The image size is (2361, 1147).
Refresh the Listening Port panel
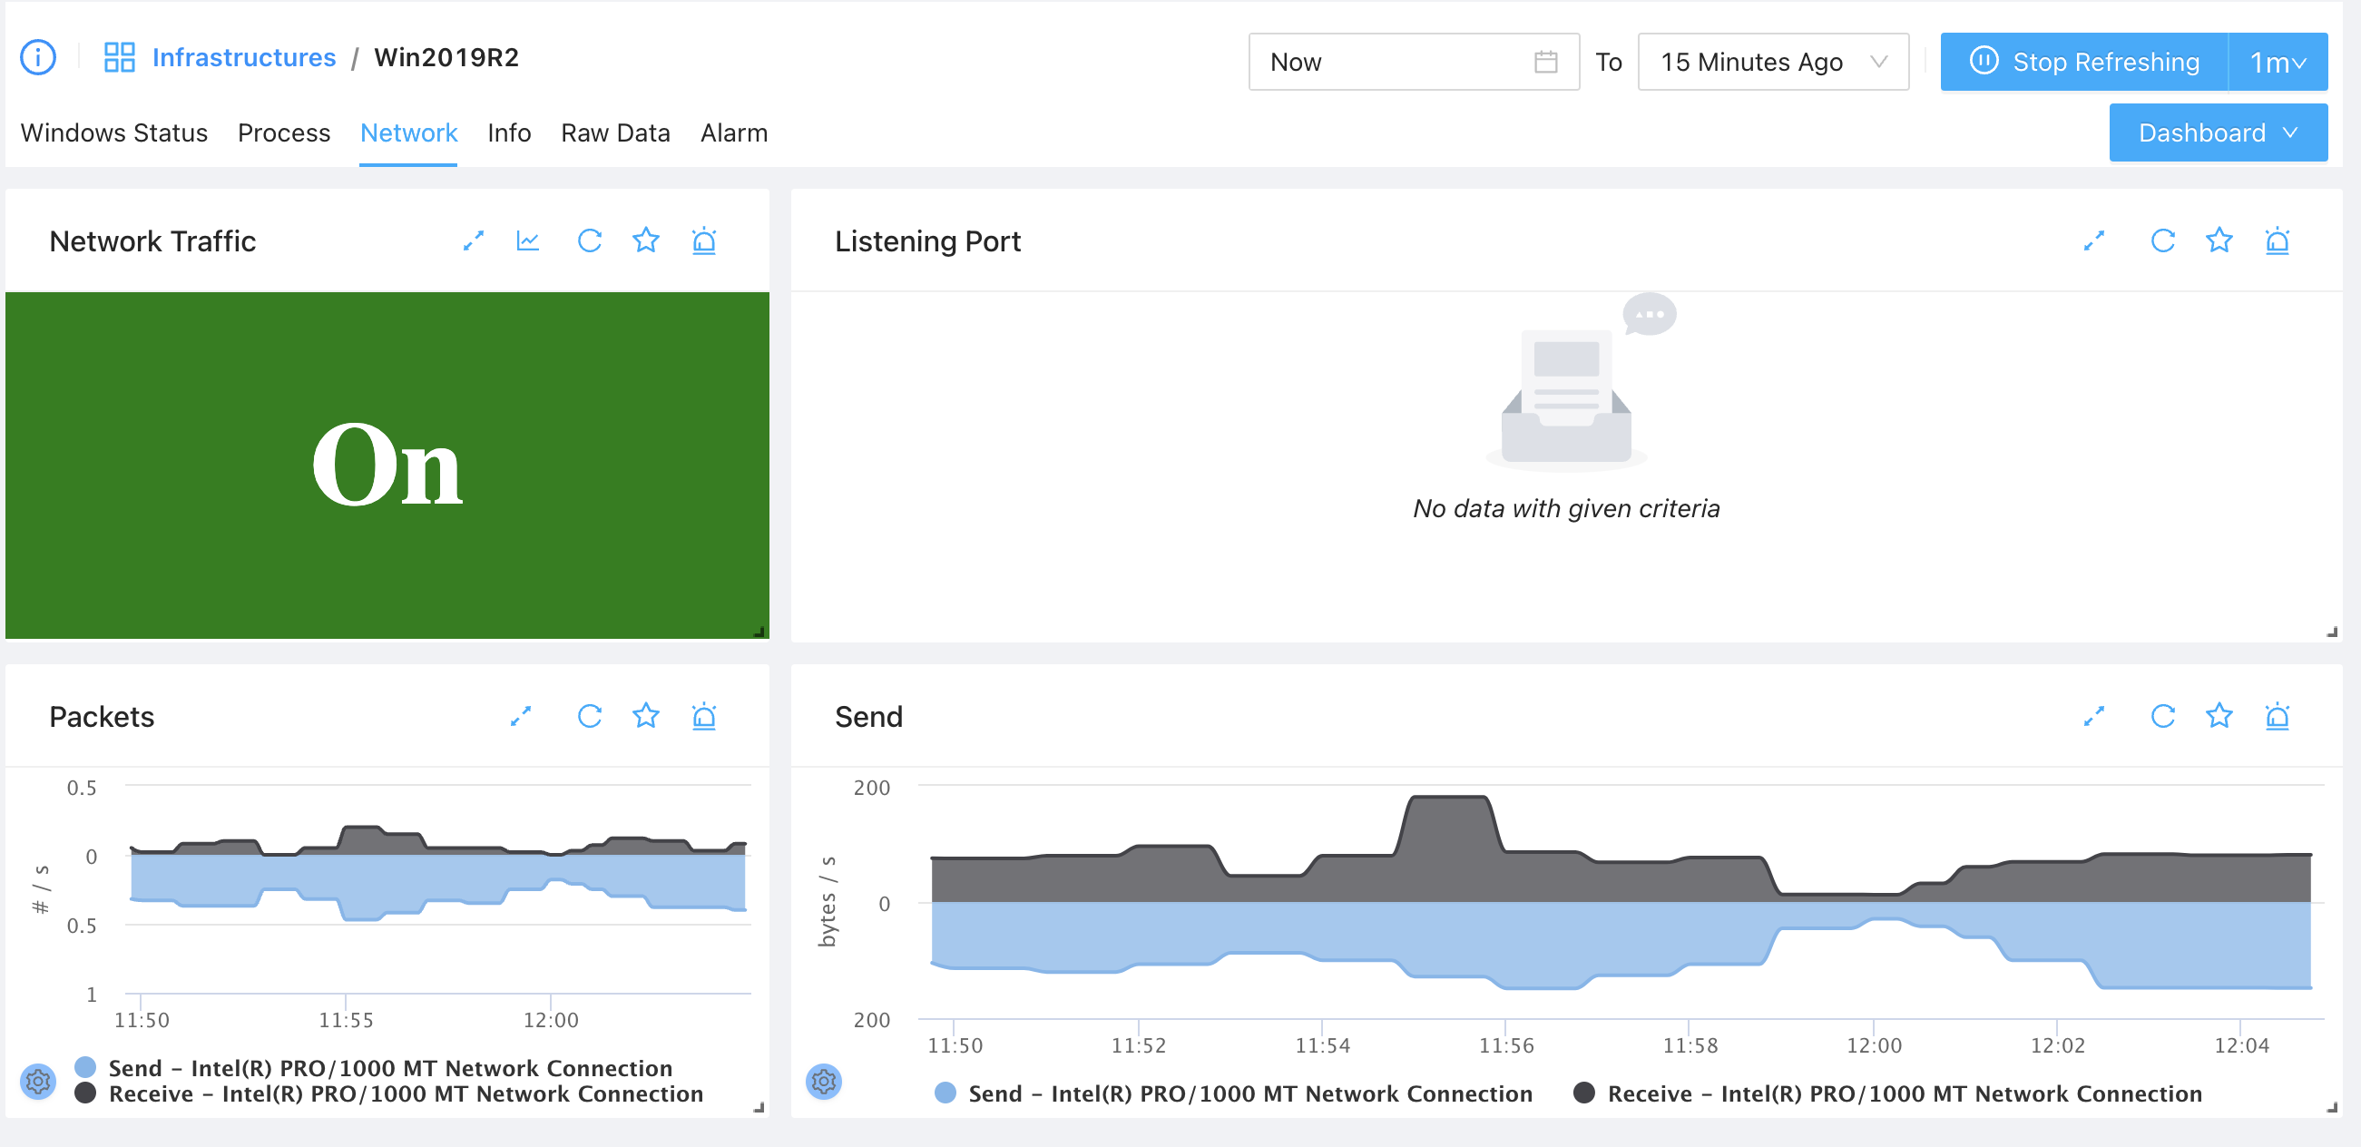(2162, 241)
